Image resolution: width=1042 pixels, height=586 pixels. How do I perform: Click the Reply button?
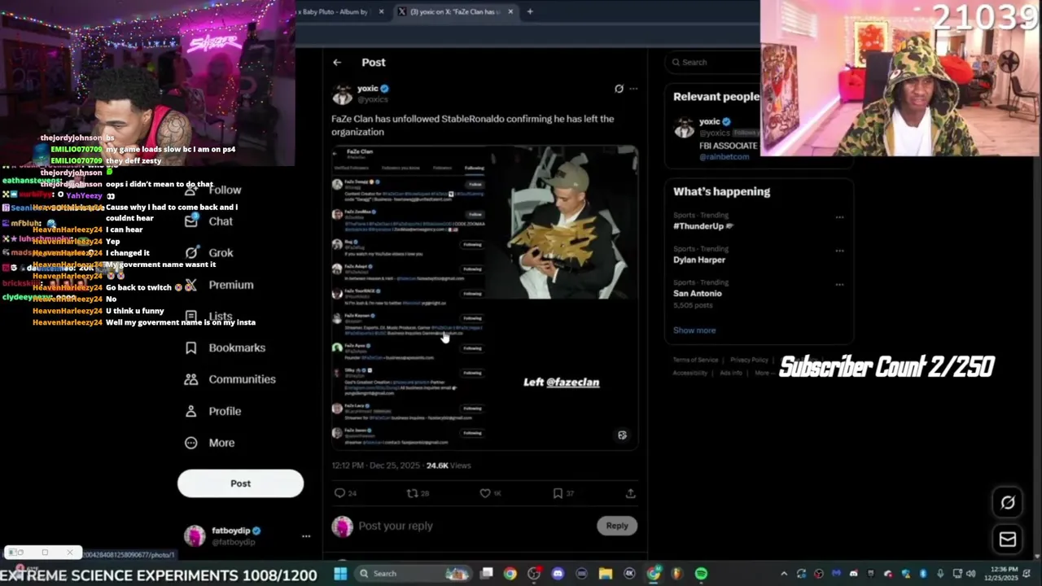point(617,526)
